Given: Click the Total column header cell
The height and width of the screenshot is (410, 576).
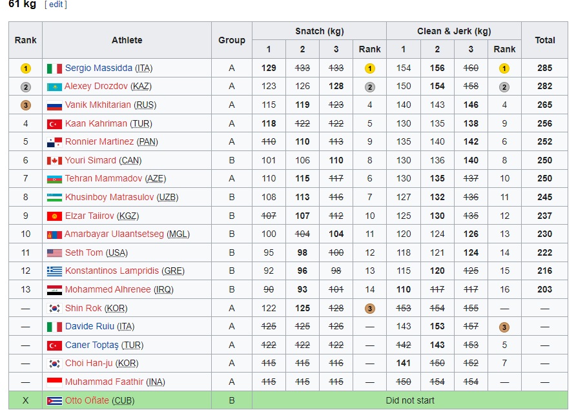Looking at the screenshot, I should [544, 40].
